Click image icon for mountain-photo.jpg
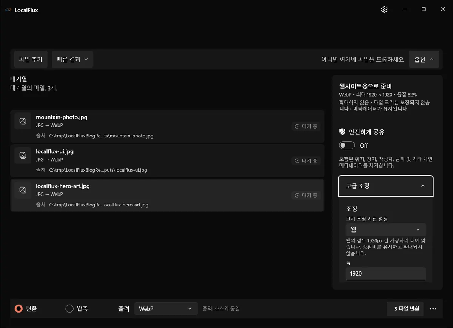 point(23,121)
